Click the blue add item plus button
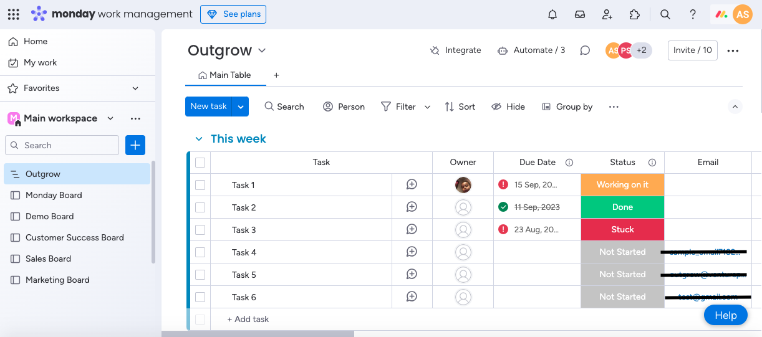Viewport: 762px width, 337px height. coord(135,145)
